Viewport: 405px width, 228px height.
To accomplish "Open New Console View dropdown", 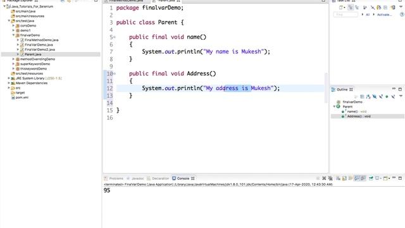I will tap(389, 179).
